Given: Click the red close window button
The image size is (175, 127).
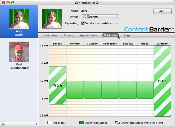Looking at the screenshot, I should click(x=4, y=3).
